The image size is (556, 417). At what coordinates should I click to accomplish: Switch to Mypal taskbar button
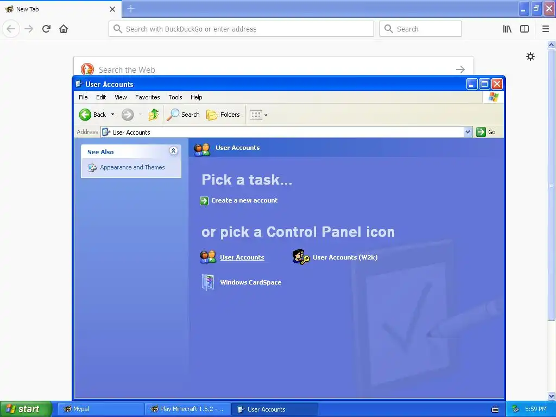[100, 409]
